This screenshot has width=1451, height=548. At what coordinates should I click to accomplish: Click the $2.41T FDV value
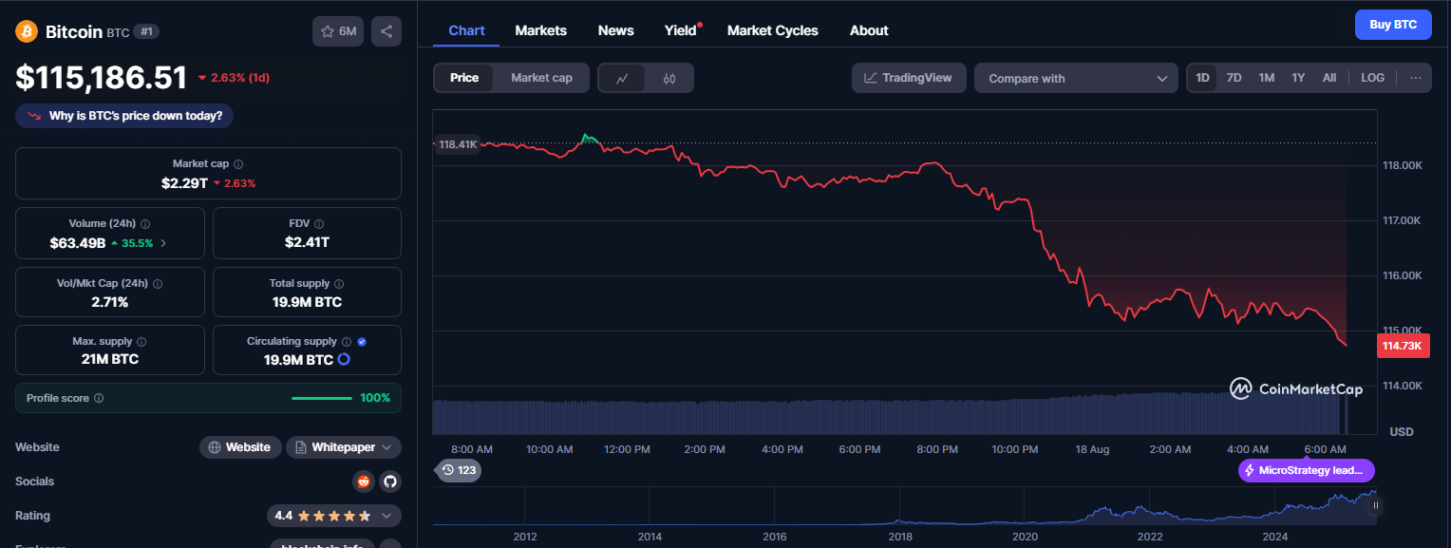(307, 242)
